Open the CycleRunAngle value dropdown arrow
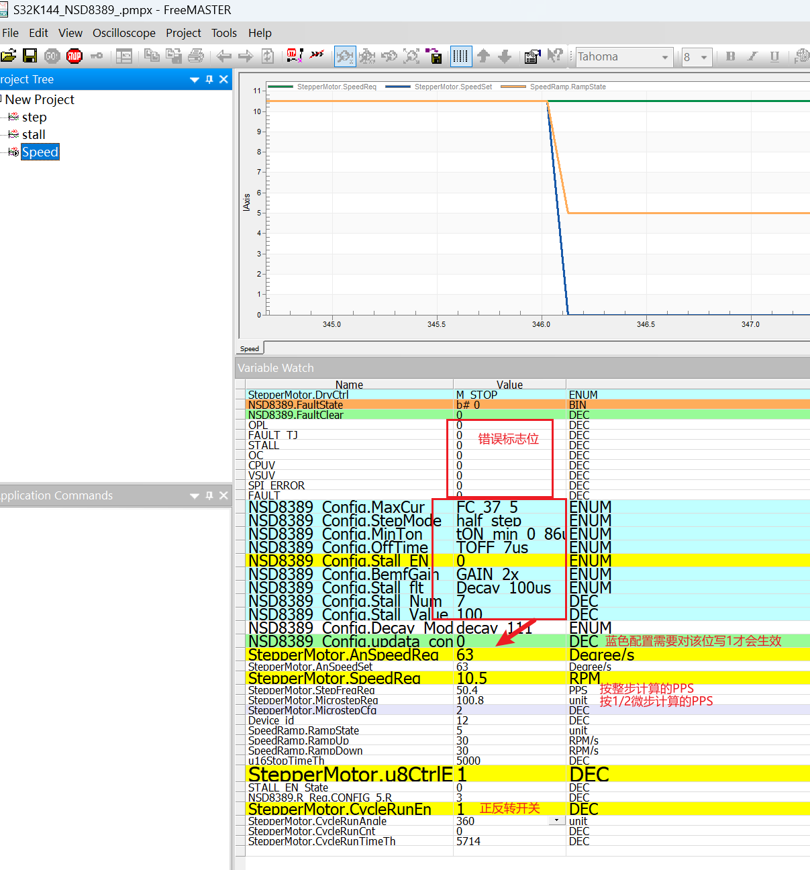The image size is (810, 870). [556, 820]
